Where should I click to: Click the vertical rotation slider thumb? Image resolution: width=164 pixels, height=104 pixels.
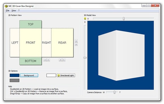click(x=85, y=58)
